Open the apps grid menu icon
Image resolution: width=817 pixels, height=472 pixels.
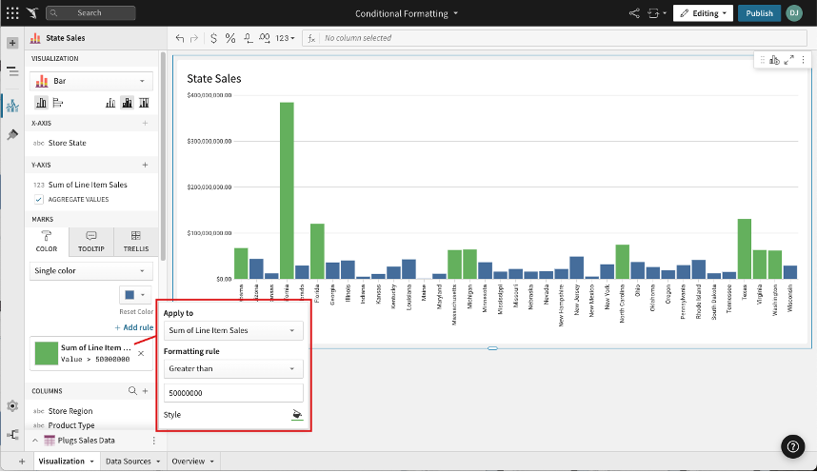(x=12, y=13)
